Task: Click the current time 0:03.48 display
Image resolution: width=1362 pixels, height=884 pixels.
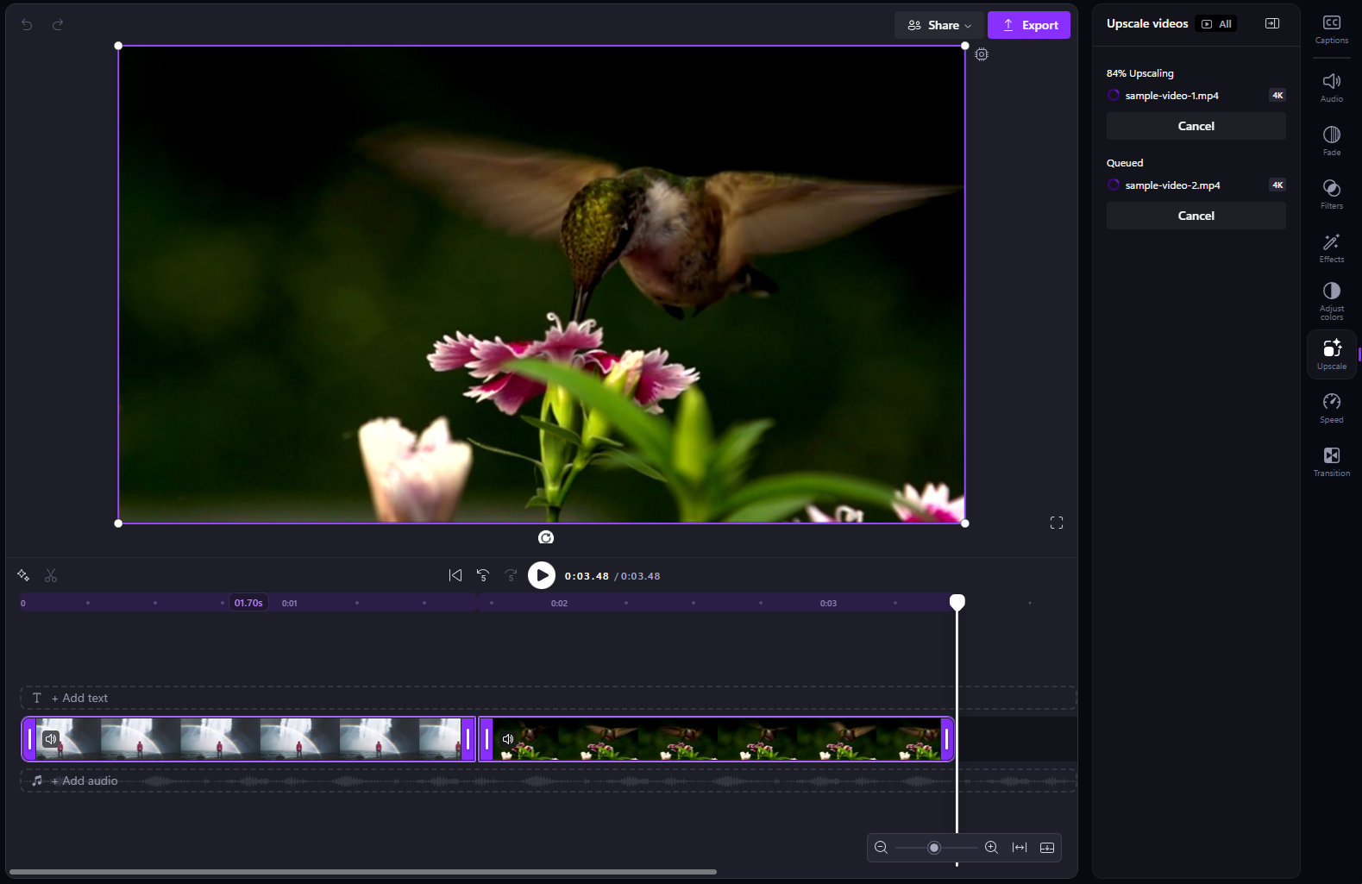Action: 587,576
